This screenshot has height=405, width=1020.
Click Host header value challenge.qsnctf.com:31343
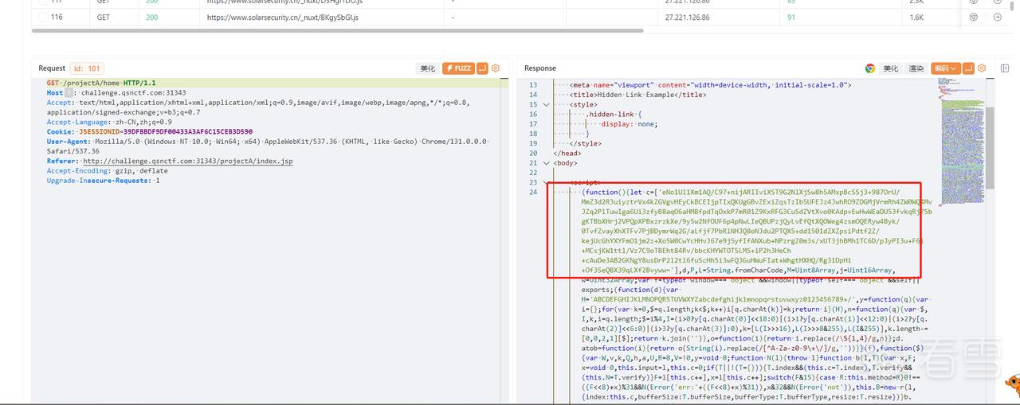[x=134, y=93]
